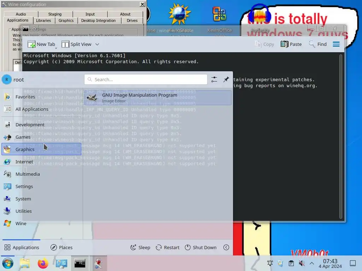Screen dimensions: 362x271
Task: Open the Utilities category
Action: (x=42, y=211)
